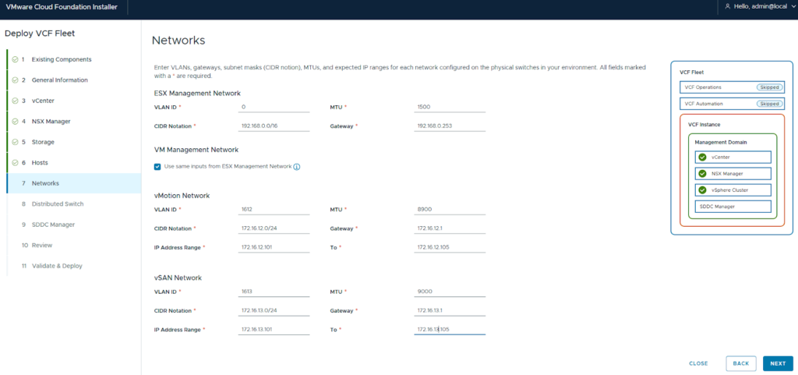Image resolution: width=798 pixels, height=375 pixels.
Task: Open the admin@local user dropdown
Action: pyautogui.click(x=761, y=6)
